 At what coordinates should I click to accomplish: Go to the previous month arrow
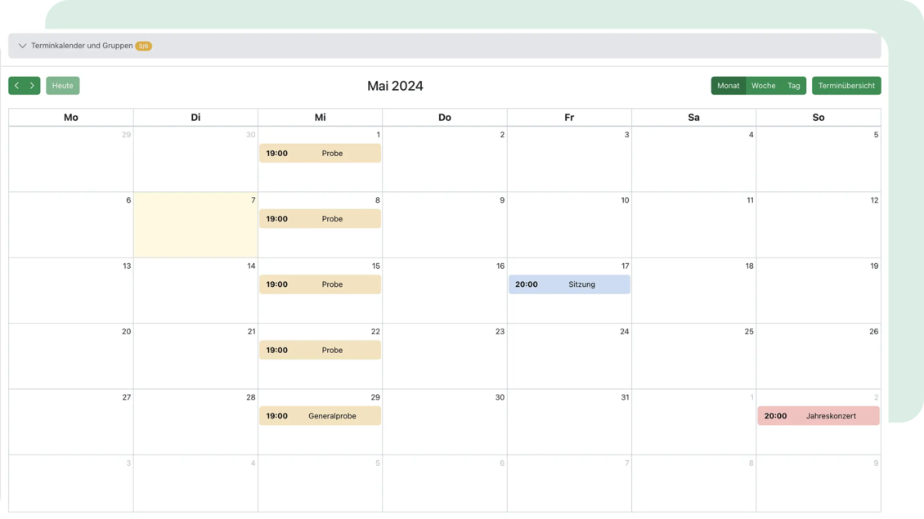click(x=17, y=86)
